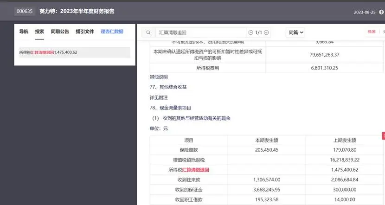This screenshot has height=205, width=385.
Task: Click search field containing 汇算清缴退回
Action: click(x=200, y=32)
